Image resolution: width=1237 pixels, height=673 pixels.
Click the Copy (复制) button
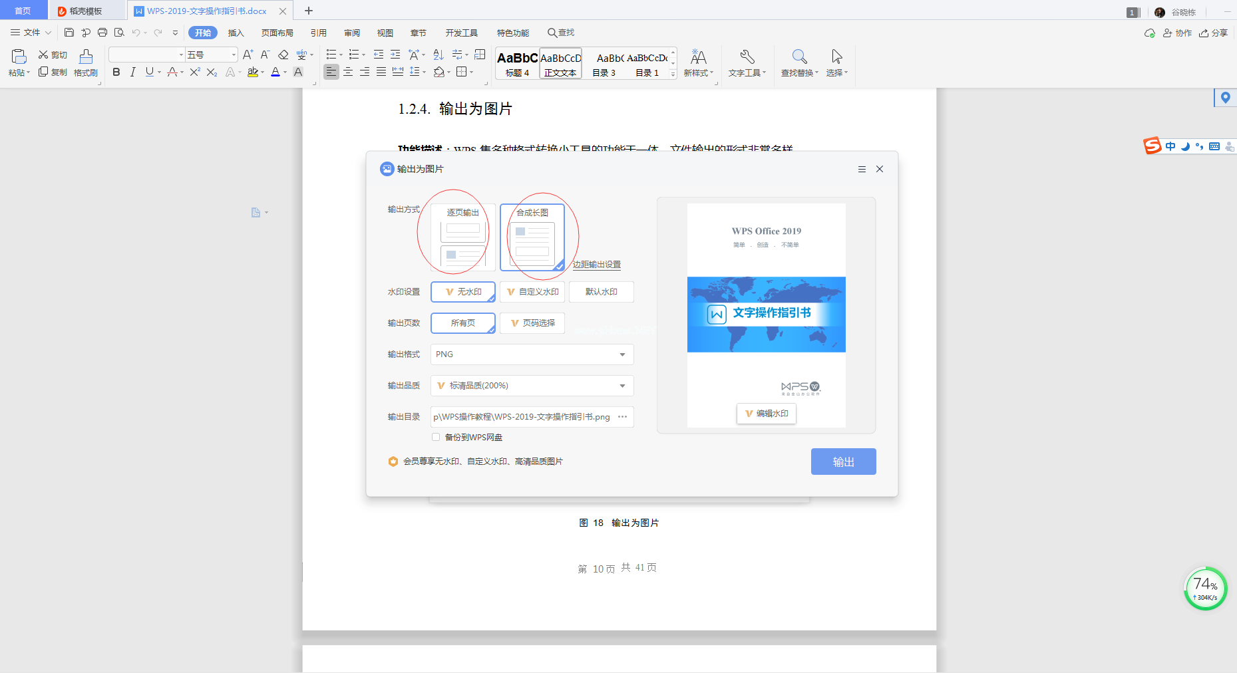click(x=53, y=72)
